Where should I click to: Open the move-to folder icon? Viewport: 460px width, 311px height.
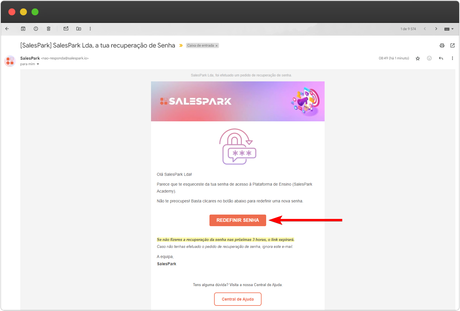[79, 29]
